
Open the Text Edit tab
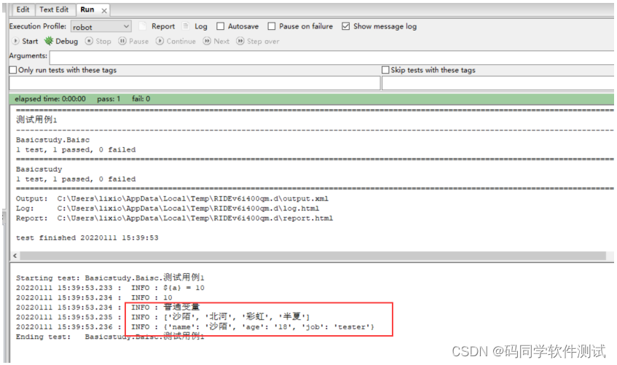tap(54, 9)
